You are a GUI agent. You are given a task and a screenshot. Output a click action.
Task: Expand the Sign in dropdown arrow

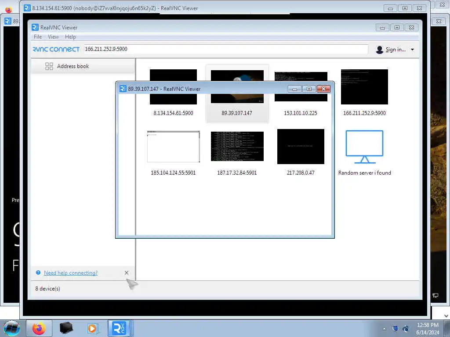click(x=412, y=50)
